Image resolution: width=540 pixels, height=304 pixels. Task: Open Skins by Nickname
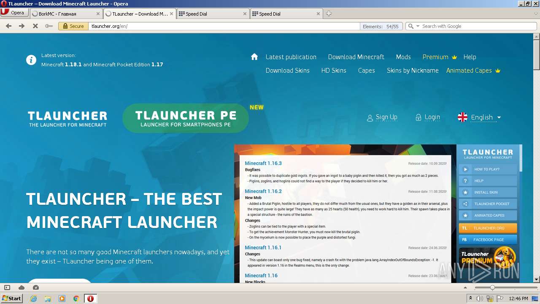click(413, 71)
